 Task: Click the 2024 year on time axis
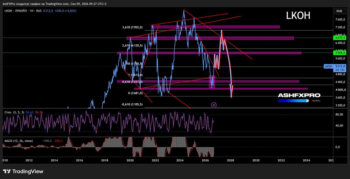click(180, 160)
